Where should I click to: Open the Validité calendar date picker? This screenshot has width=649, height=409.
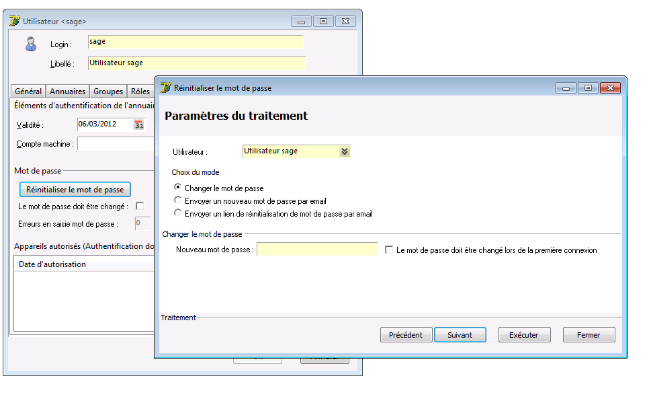click(139, 124)
